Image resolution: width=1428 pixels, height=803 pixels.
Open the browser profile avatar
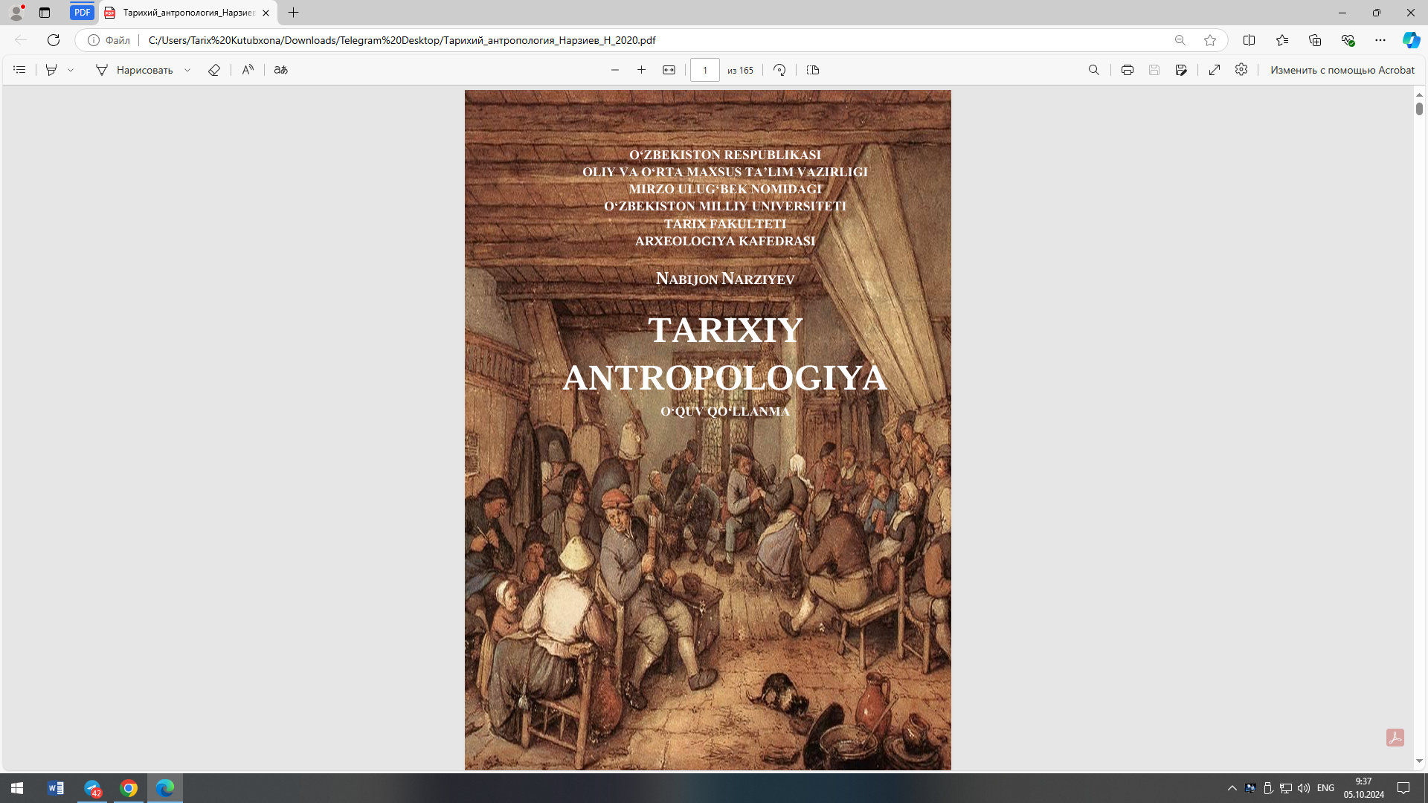coord(16,13)
